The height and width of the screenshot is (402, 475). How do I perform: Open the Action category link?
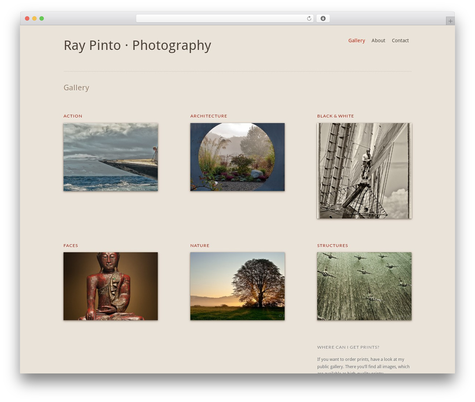(x=73, y=116)
